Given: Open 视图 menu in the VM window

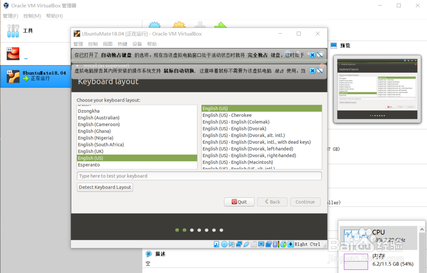Looking at the screenshot, I should pos(108,44).
